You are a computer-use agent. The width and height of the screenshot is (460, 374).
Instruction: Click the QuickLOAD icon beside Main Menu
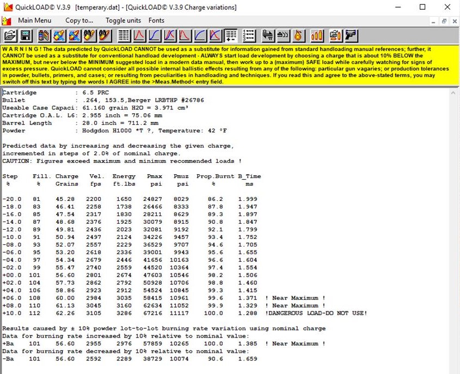tap(7, 21)
